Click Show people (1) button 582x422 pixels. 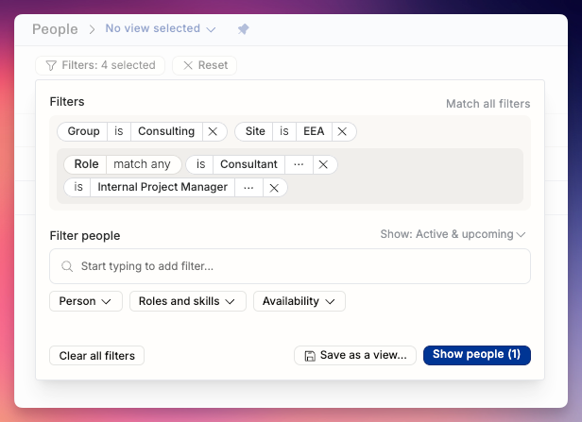477,355
